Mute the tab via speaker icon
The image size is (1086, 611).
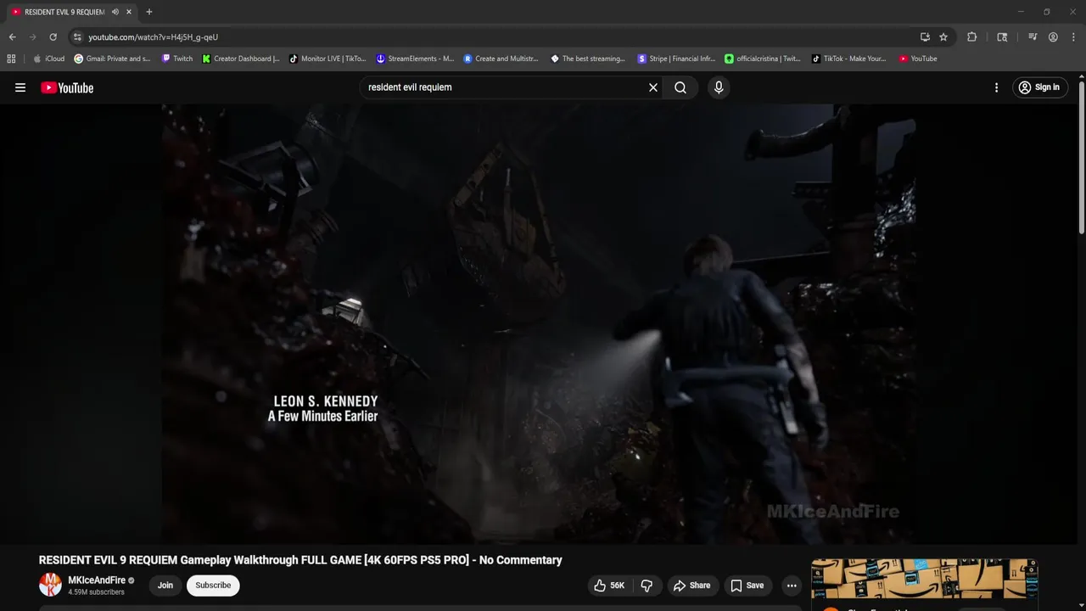point(115,12)
